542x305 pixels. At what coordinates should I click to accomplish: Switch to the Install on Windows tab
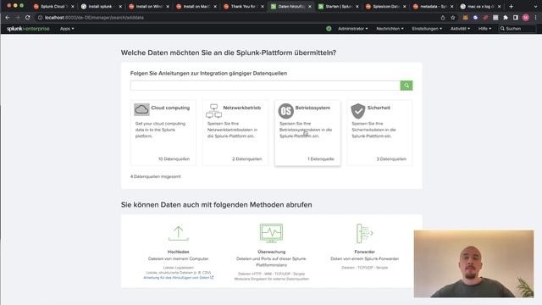click(148, 7)
